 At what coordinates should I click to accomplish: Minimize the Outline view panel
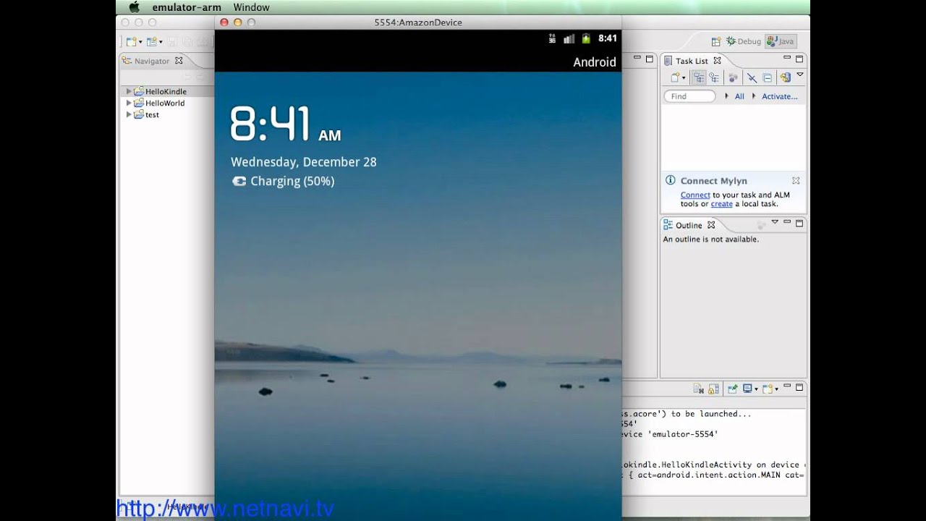click(787, 222)
